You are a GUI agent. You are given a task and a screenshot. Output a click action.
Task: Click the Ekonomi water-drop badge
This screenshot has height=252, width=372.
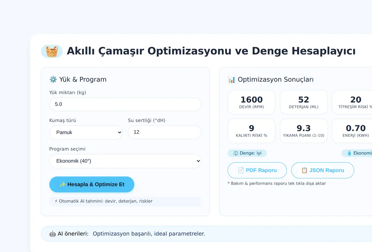tap(357, 153)
